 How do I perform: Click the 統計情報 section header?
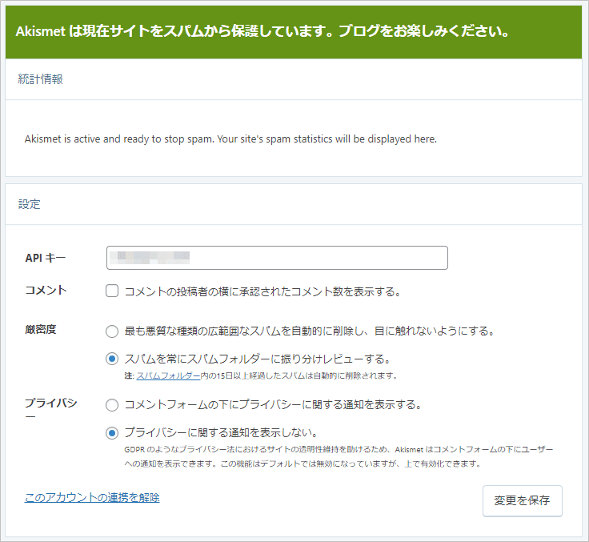click(x=41, y=79)
